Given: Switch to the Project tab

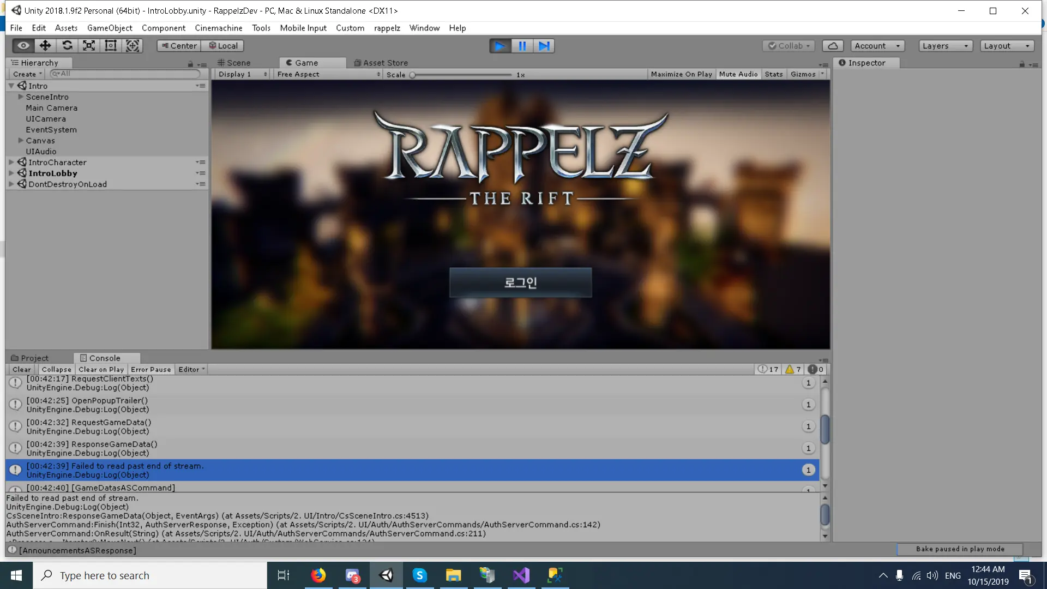Looking at the screenshot, I should [x=30, y=358].
